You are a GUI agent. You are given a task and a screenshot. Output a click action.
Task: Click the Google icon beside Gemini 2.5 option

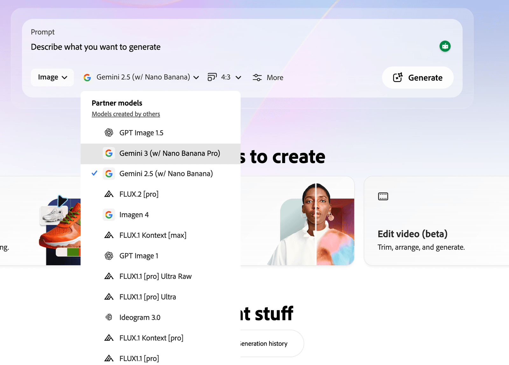point(109,174)
